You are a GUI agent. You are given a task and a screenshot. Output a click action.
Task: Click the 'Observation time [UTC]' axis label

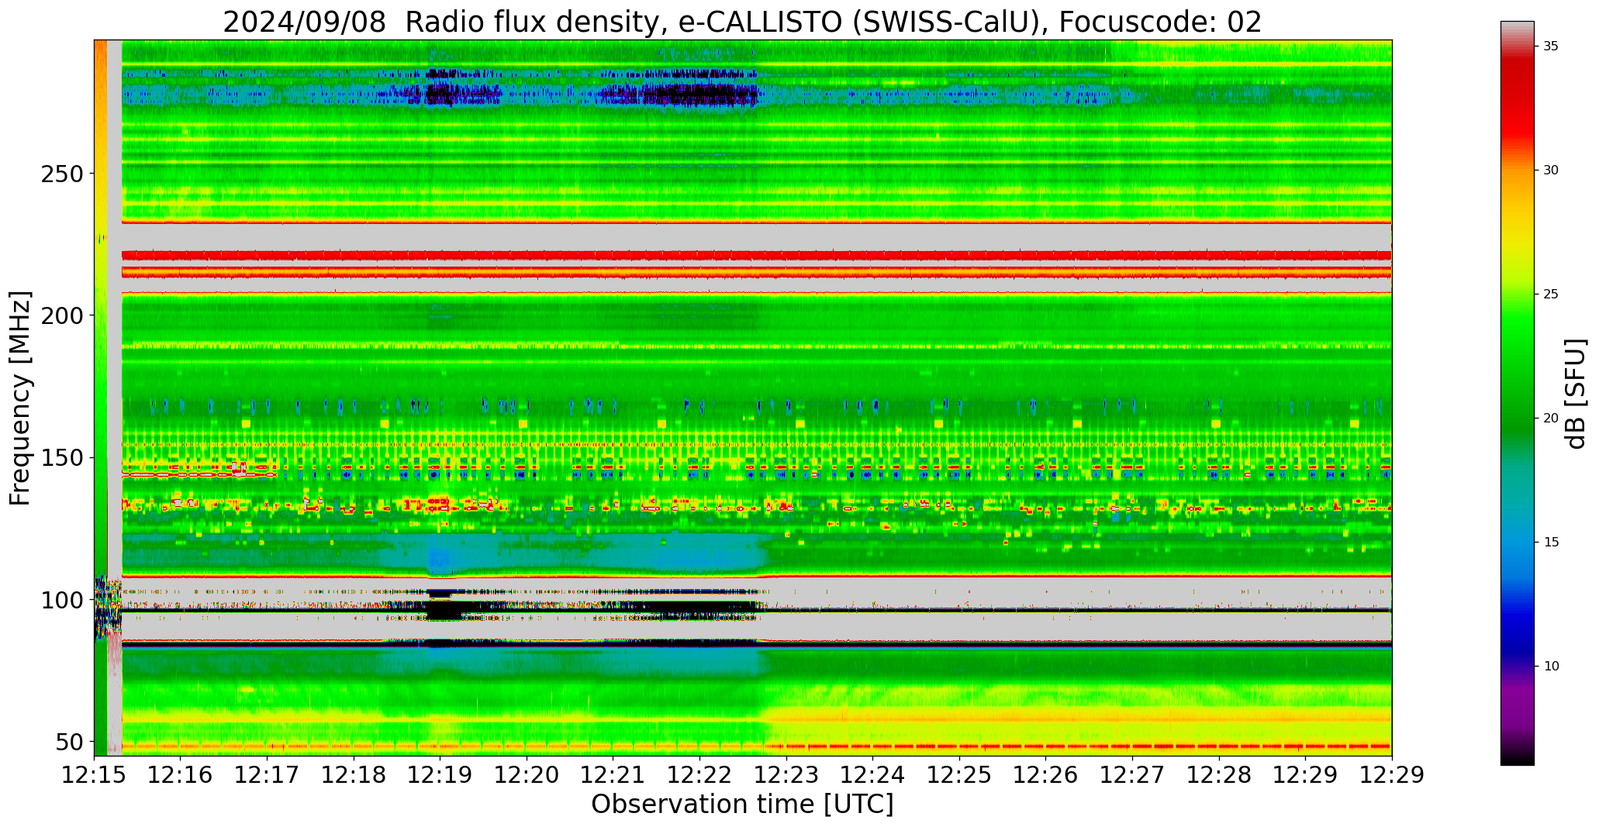742,805
